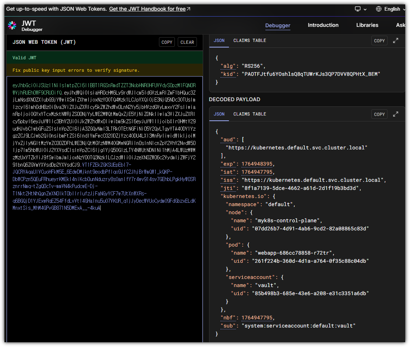Click the nbf value 1764947795

pyautogui.click(x=257, y=318)
